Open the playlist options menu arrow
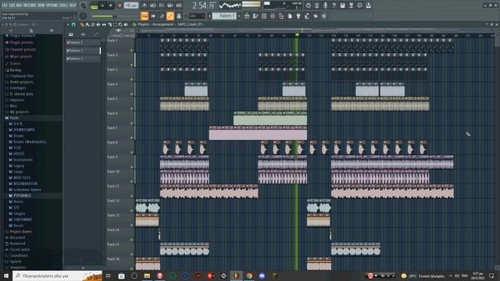This screenshot has height=281, width=500. pos(68,24)
